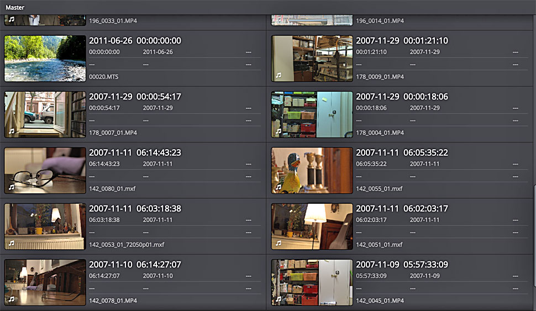Viewport: 536px width, 311px height.
Task: Click the file name 00020.MTS
Action: point(104,77)
